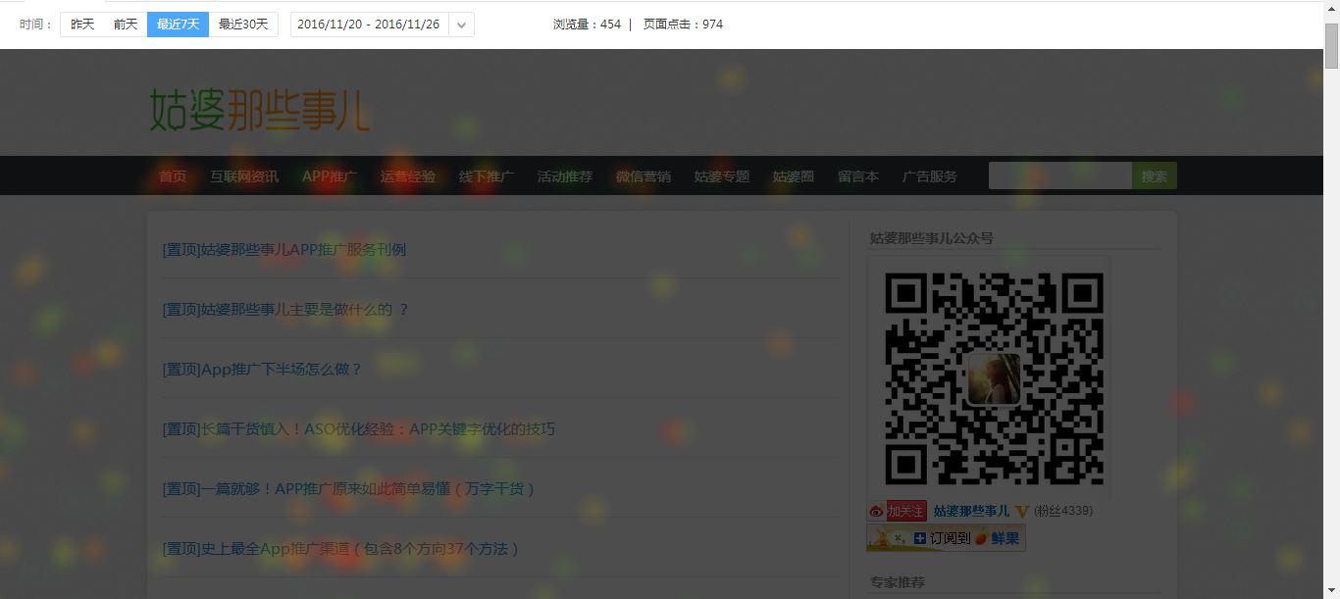
Task: Click the 页面点击：974 statistic
Action: pyautogui.click(x=683, y=25)
